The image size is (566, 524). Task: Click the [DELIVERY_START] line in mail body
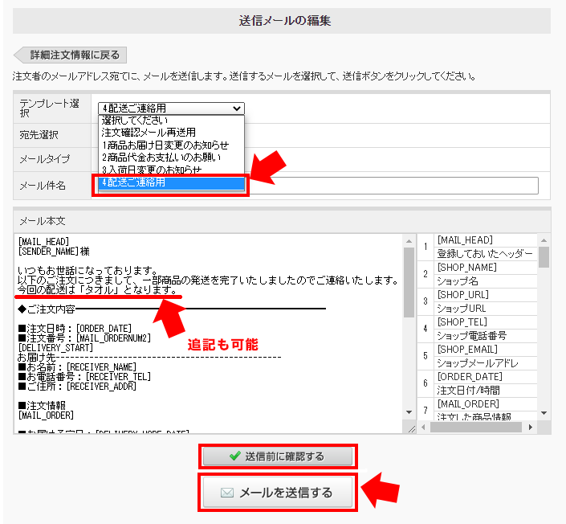pyautogui.click(x=55, y=348)
